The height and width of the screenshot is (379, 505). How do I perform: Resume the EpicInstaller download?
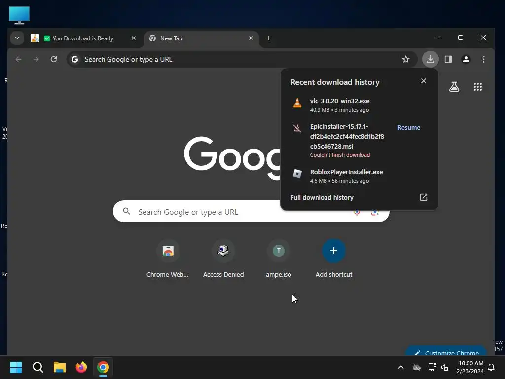point(409,128)
